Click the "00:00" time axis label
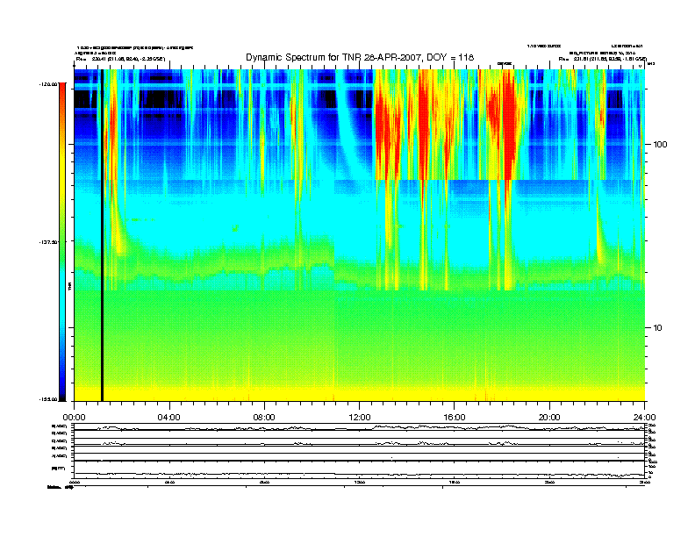 click(74, 418)
